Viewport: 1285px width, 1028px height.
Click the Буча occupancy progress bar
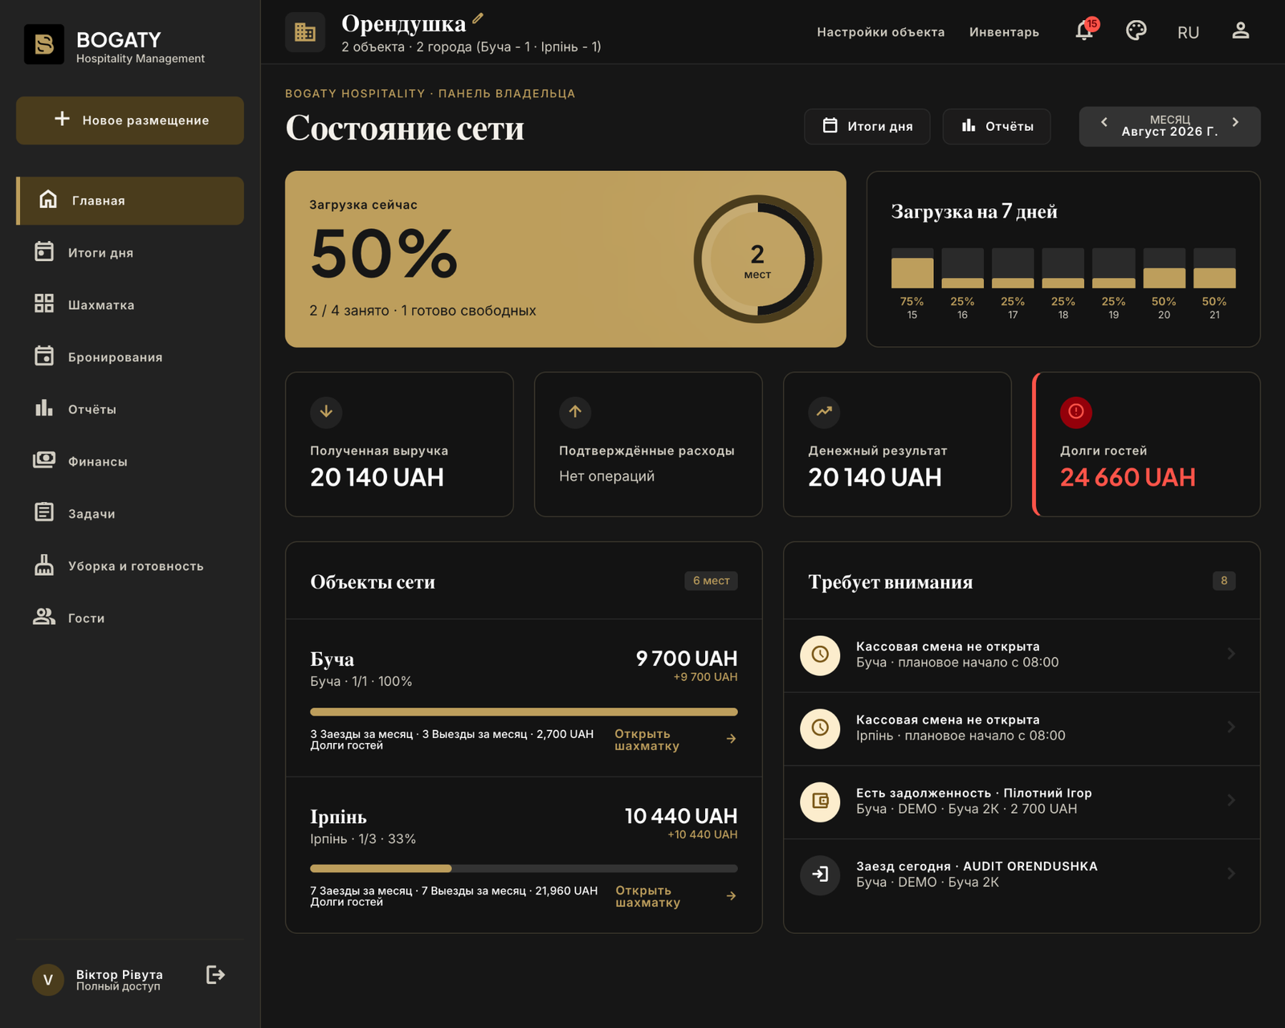pos(524,712)
